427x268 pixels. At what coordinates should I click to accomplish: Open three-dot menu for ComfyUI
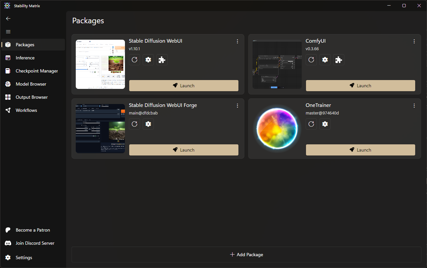414,41
